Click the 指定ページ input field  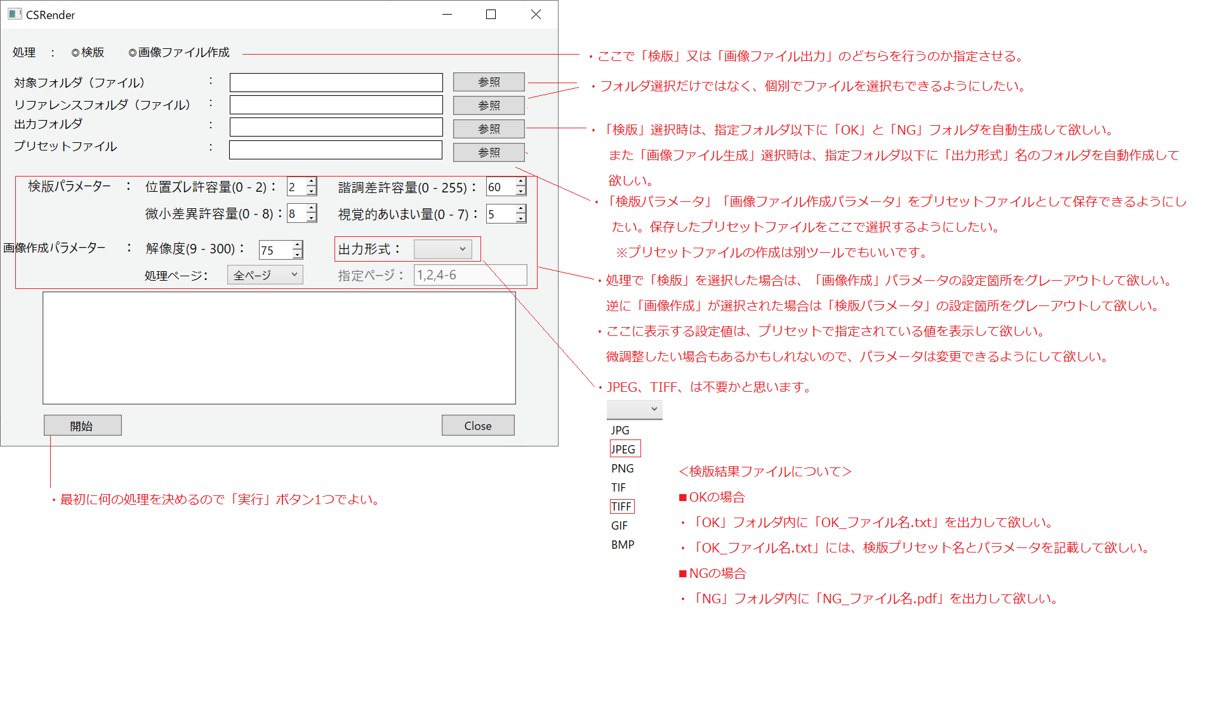click(x=470, y=274)
